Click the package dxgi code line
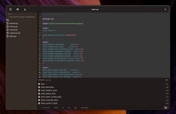 click(48, 19)
